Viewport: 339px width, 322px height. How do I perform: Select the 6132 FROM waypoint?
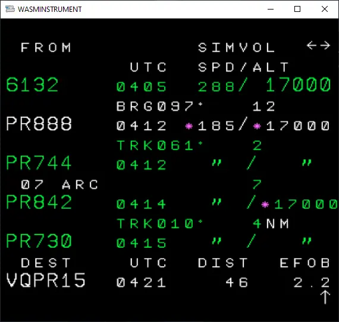pos(32,85)
